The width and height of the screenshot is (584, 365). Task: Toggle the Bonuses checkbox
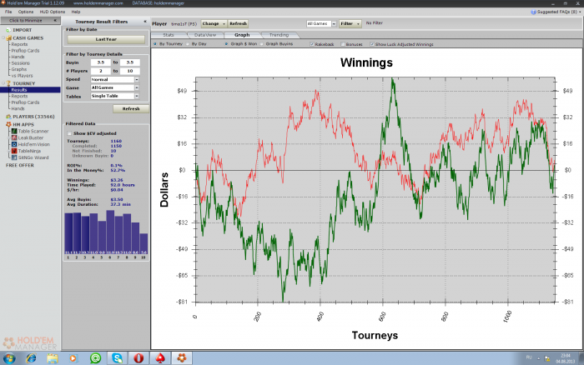pyautogui.click(x=343, y=44)
